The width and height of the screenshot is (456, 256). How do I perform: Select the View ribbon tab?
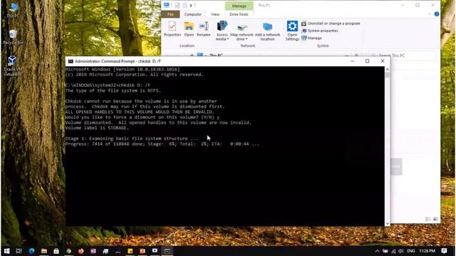click(x=215, y=14)
